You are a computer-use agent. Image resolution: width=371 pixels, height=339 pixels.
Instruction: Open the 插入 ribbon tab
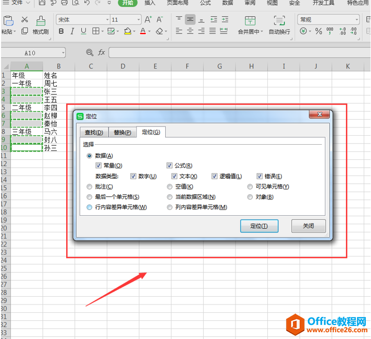coord(150,3)
